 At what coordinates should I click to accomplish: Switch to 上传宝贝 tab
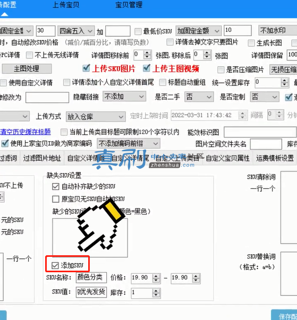(x=66, y=5)
